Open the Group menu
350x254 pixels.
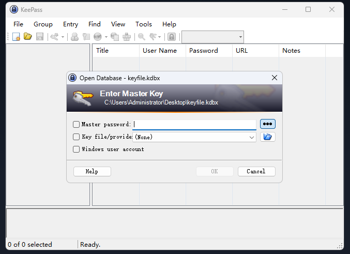[x=43, y=24]
